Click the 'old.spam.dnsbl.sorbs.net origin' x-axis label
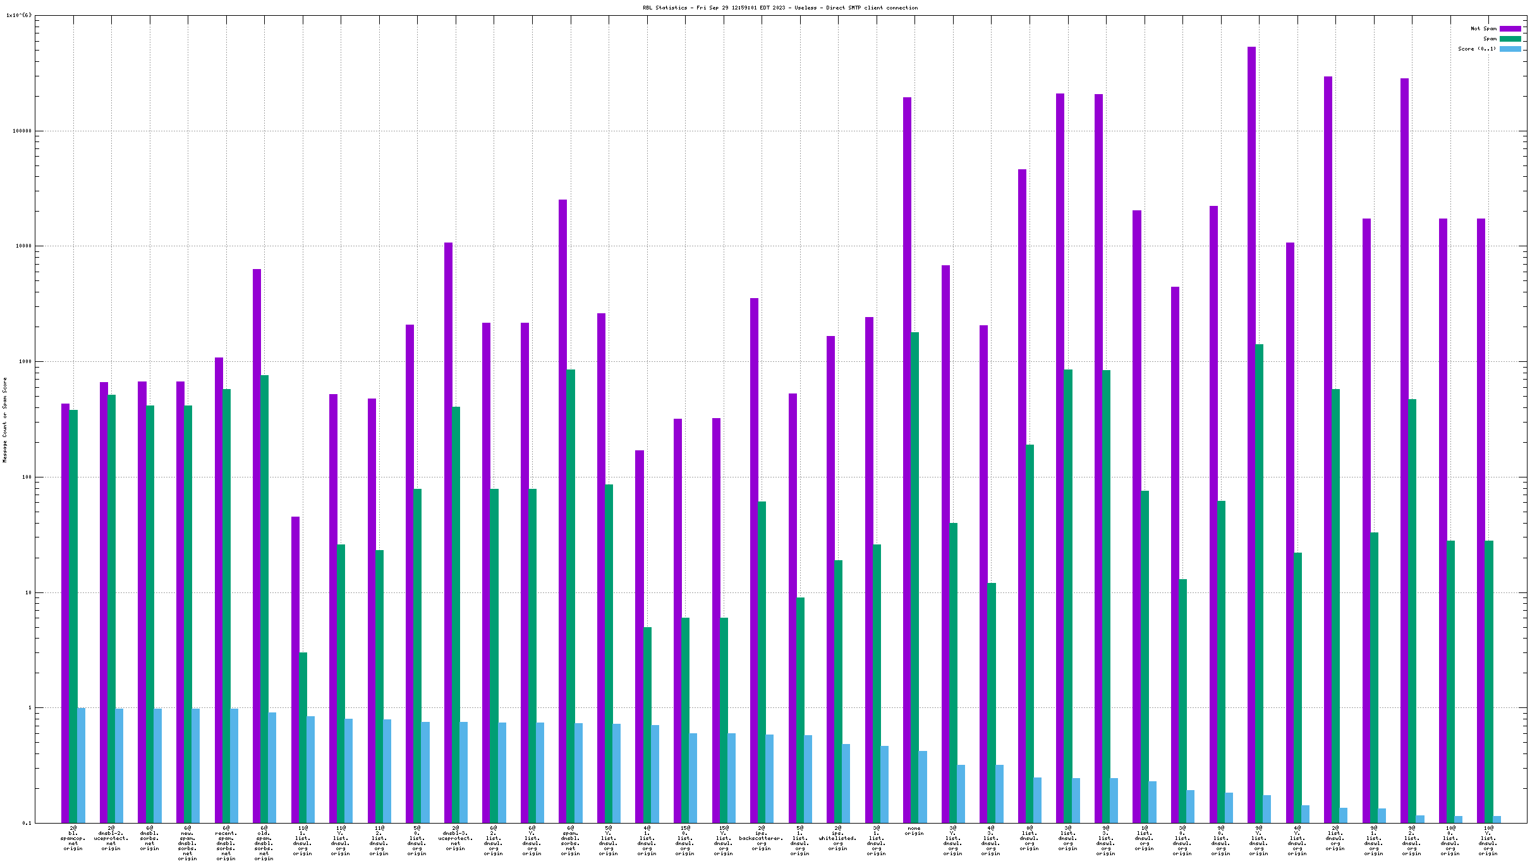The width and height of the screenshot is (1537, 864). [264, 843]
